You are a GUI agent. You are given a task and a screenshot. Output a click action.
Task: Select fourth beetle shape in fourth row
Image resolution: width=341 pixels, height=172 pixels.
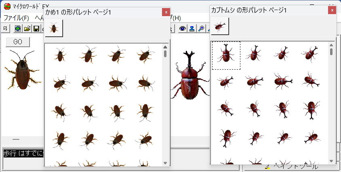[312, 137]
